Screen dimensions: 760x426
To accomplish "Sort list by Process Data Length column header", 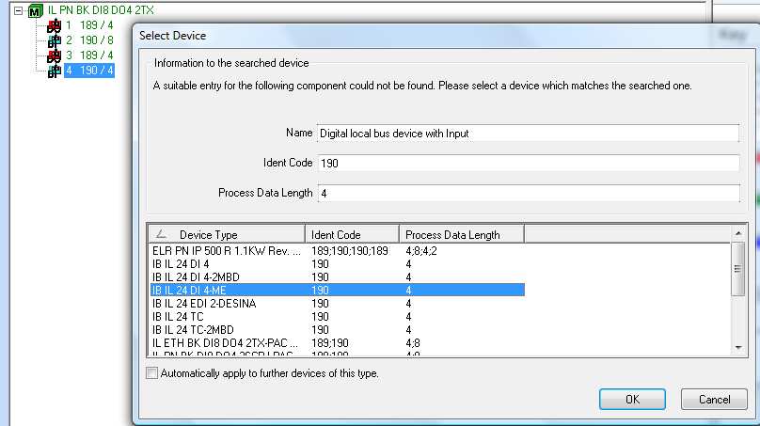I will coord(462,234).
